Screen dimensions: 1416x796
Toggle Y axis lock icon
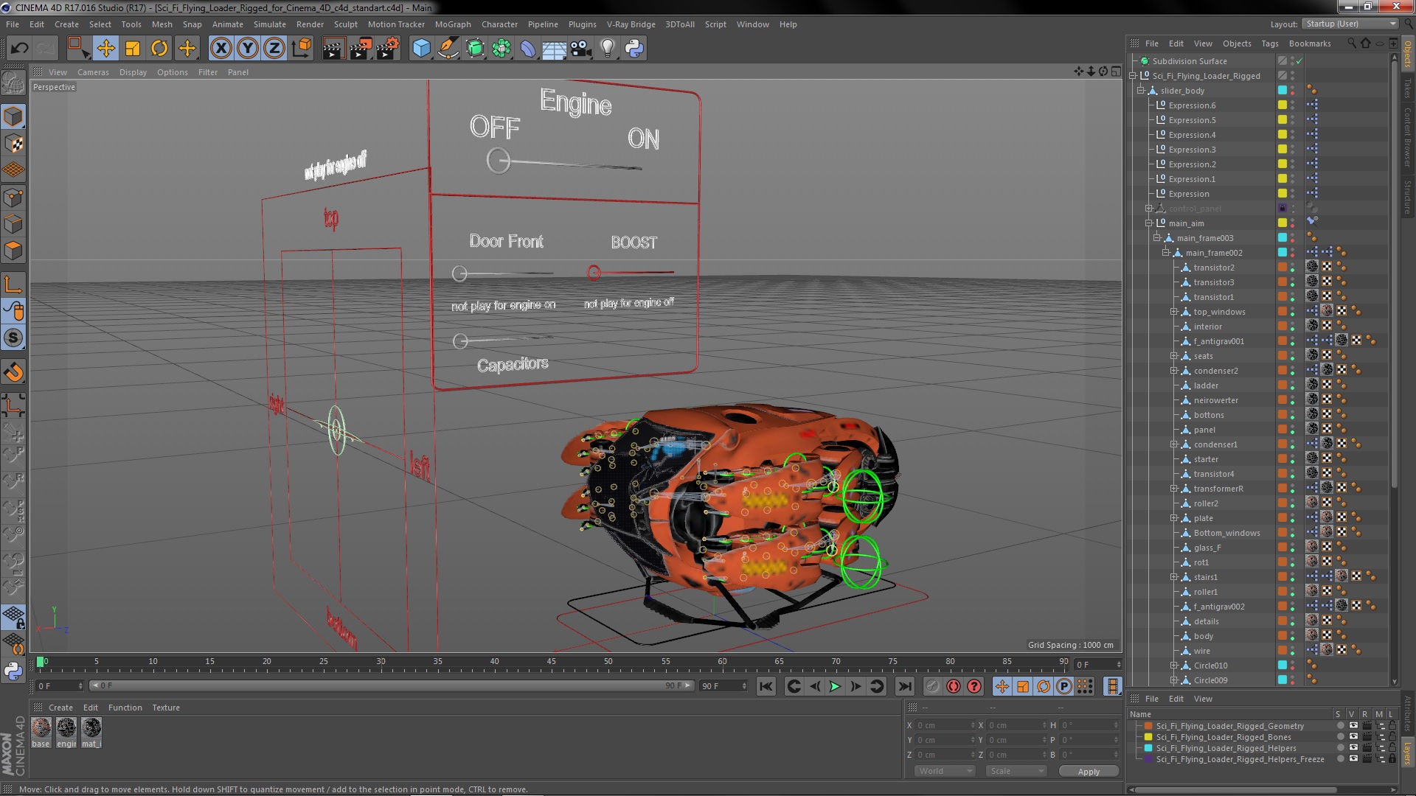coord(248,49)
